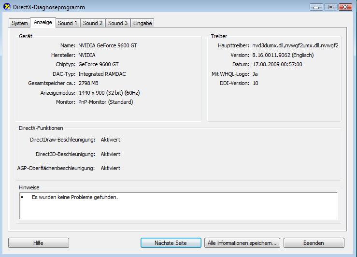
Task: Click the monitor value 'PnP-Monitor (Standard)'
Action: click(106, 102)
